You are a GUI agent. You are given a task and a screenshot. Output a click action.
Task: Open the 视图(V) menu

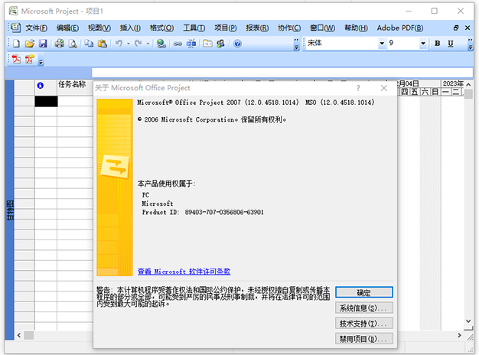[99, 28]
